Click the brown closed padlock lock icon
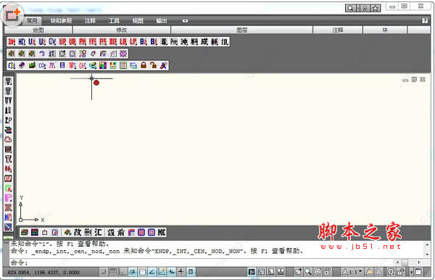This screenshot has height=280, width=435. coord(144,65)
